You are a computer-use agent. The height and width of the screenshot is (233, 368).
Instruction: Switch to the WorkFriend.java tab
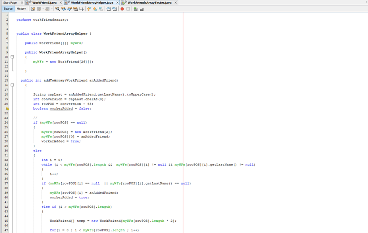[x=44, y=2]
